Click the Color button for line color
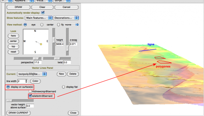 [35, 81]
